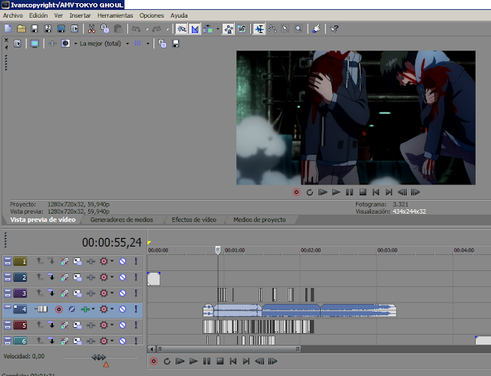Mute track 1 with its mute icon

pyautogui.click(x=123, y=261)
